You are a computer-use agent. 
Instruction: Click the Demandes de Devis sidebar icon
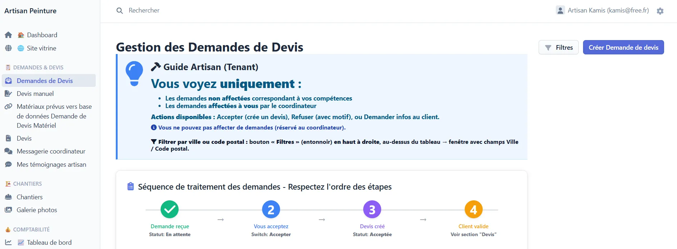pos(8,81)
